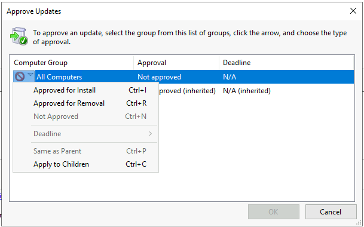Viewport: 364px width, 227px height.
Task: Select the All Computers group row
Action: tap(183, 77)
